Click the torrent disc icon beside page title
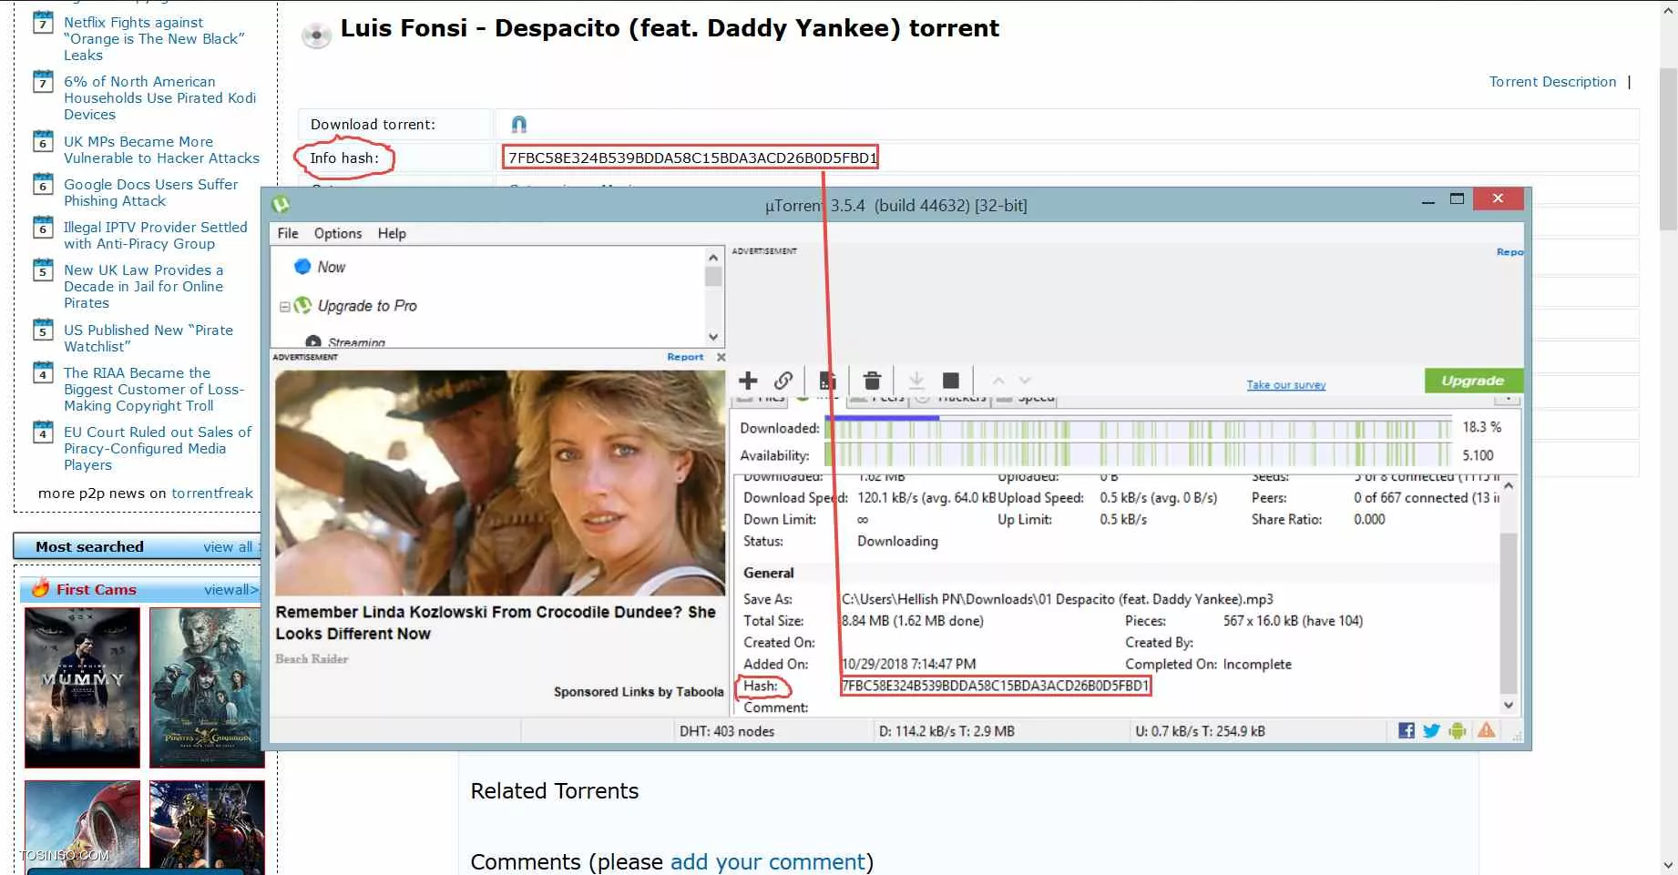This screenshot has width=1678, height=875. click(316, 35)
